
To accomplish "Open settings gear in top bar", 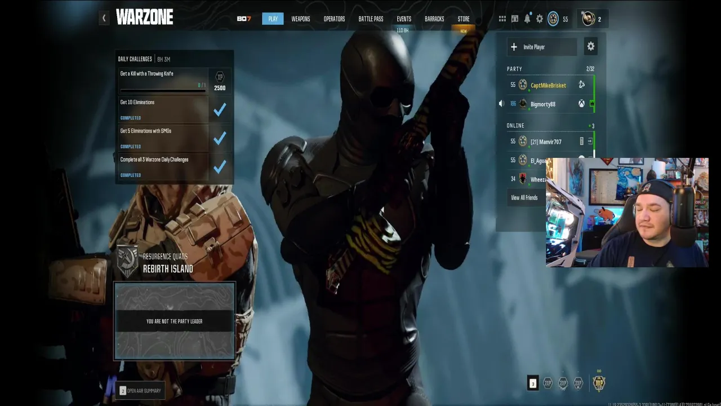I will [540, 19].
